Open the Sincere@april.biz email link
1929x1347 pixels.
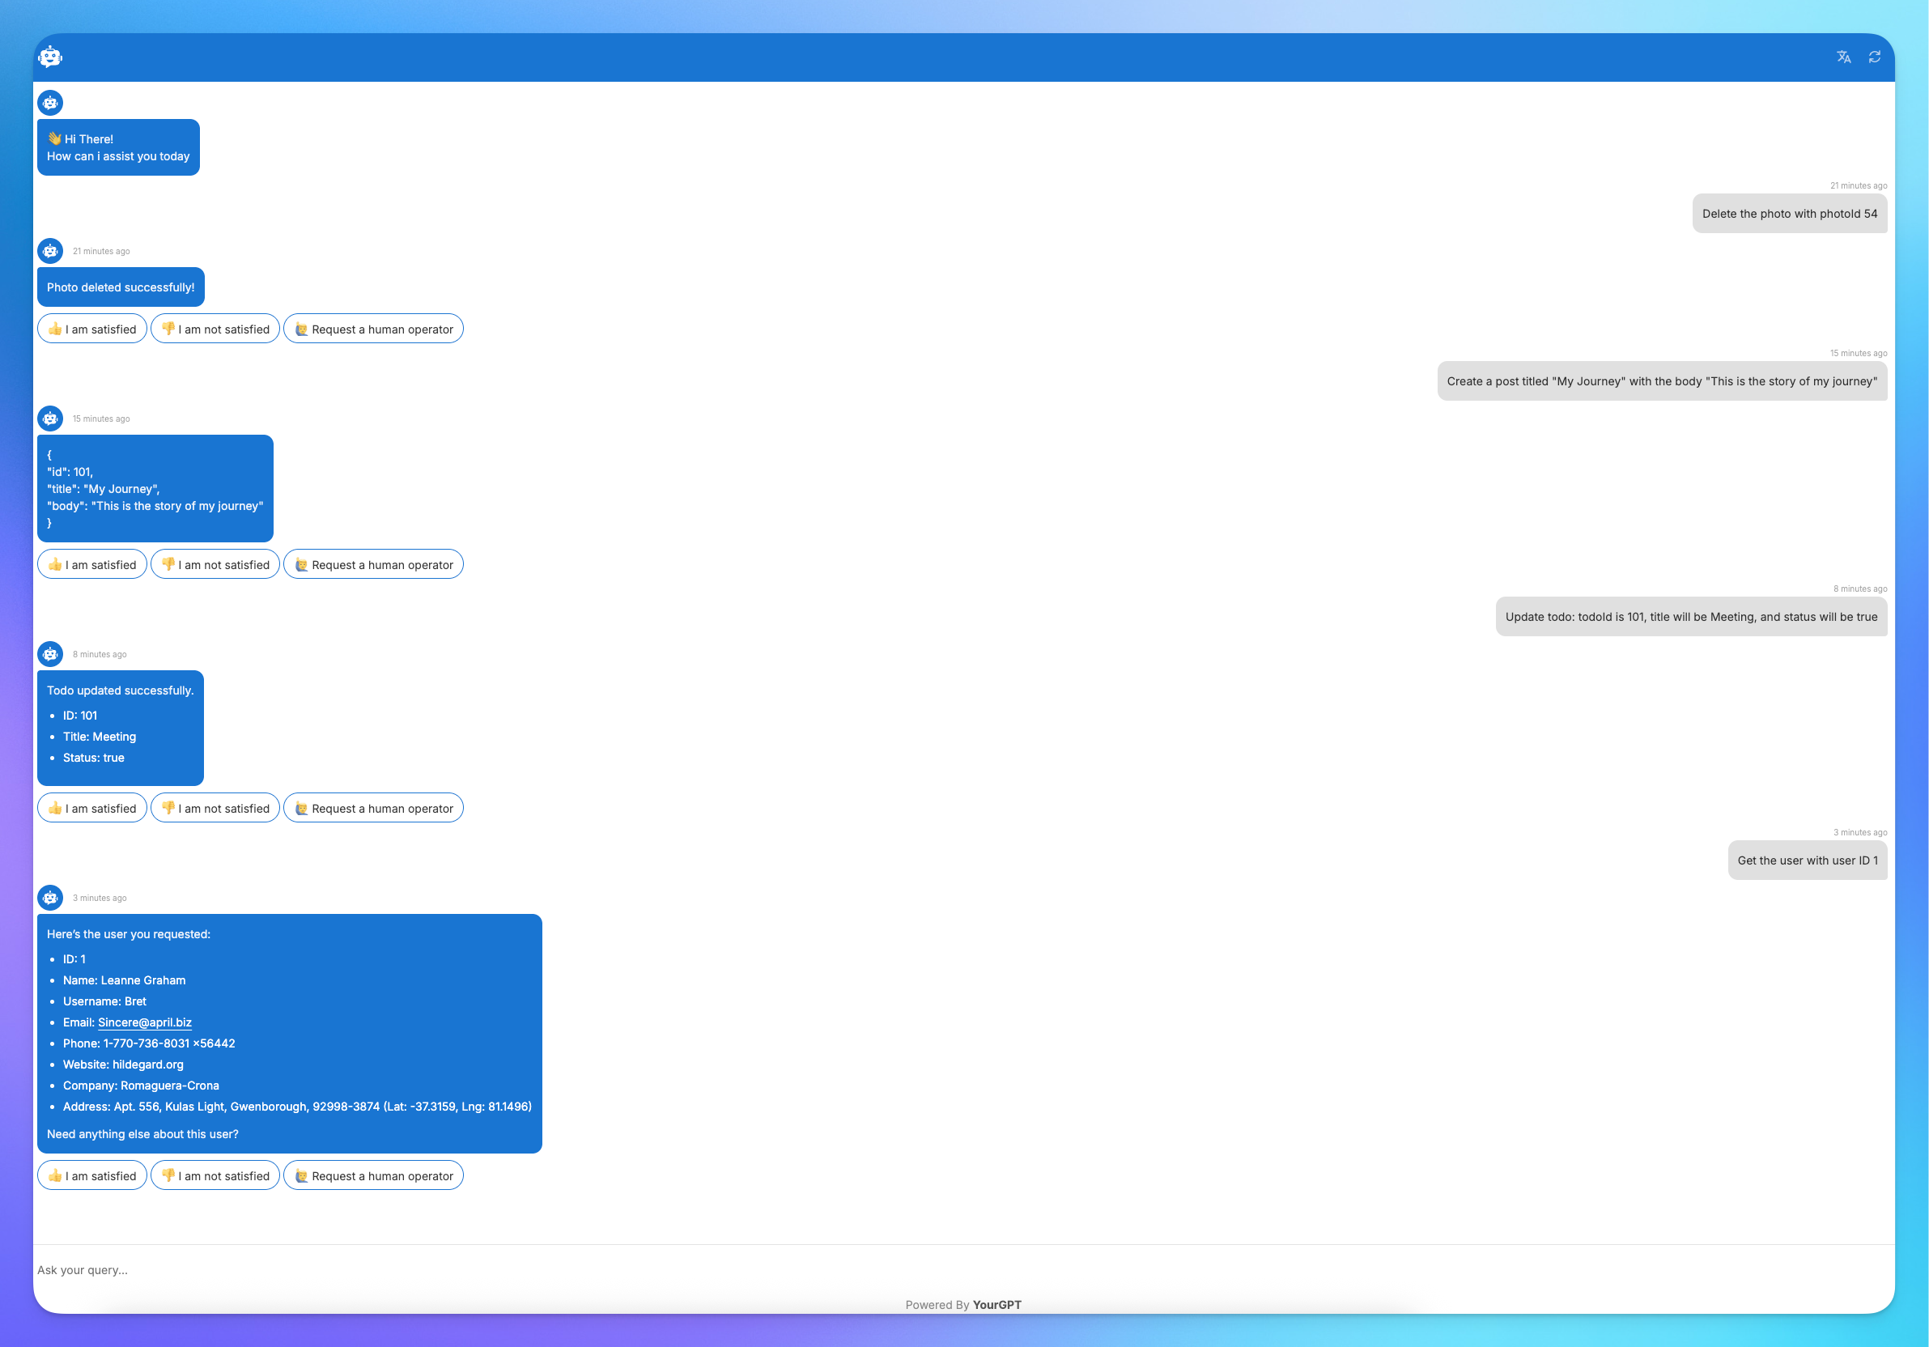tap(145, 1022)
